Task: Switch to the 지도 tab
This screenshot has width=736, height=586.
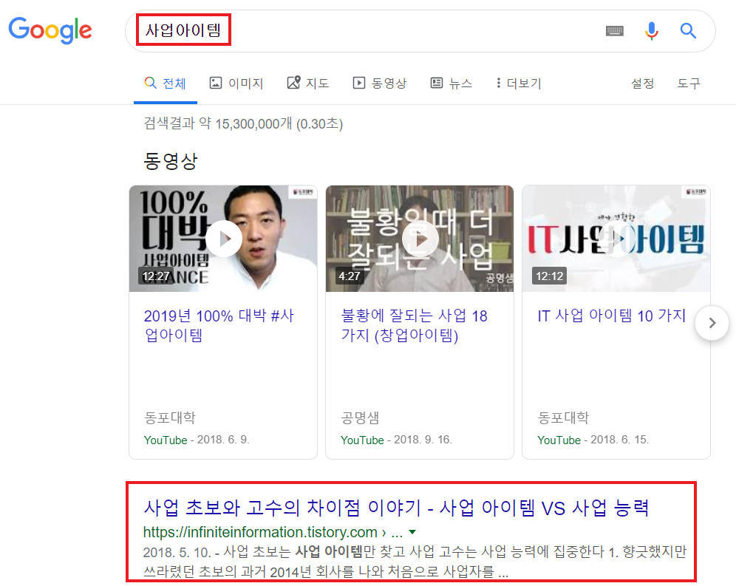Action: [x=308, y=83]
